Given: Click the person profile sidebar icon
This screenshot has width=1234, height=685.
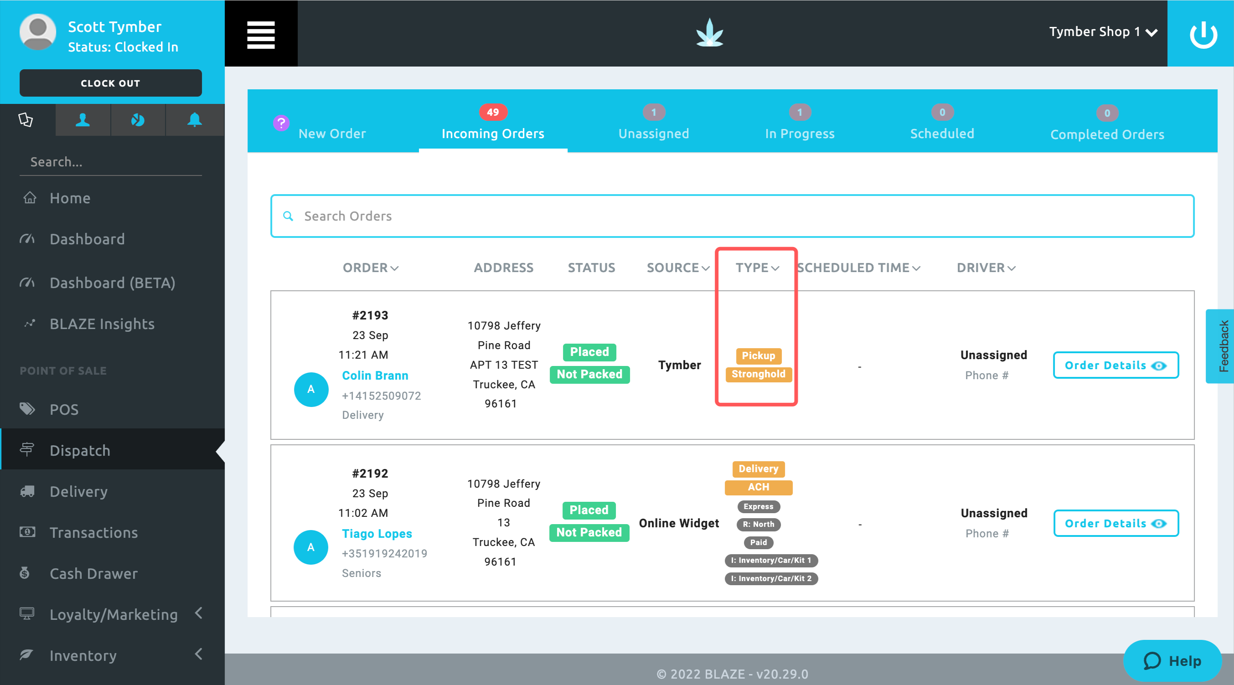Looking at the screenshot, I should pos(83,120).
